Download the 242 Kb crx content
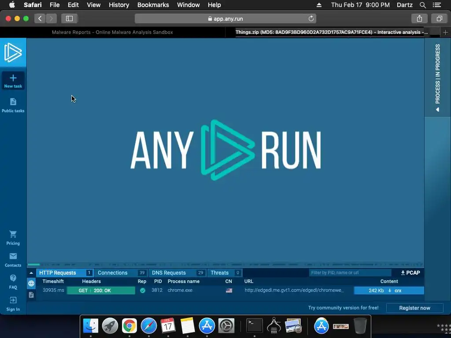 389,290
